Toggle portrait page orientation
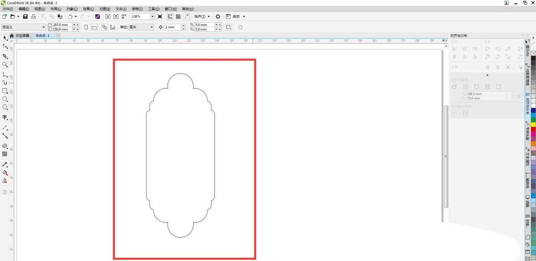The width and height of the screenshot is (536, 261). (x=86, y=27)
